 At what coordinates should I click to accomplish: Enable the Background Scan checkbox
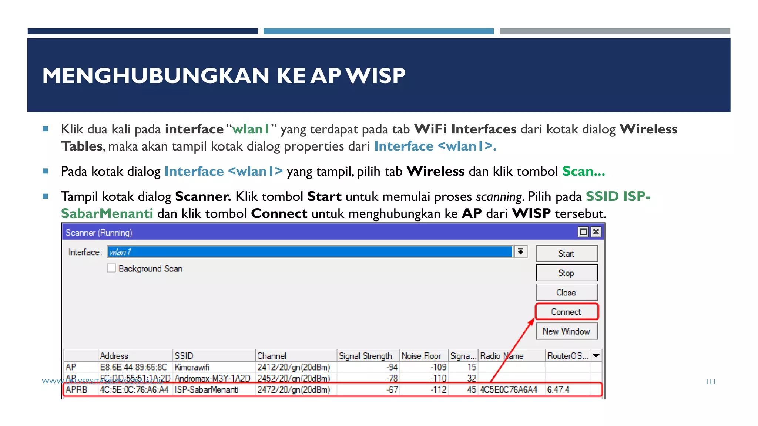coord(111,268)
